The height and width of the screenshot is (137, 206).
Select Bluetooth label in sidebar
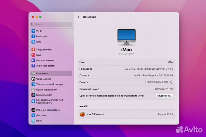point(41,36)
